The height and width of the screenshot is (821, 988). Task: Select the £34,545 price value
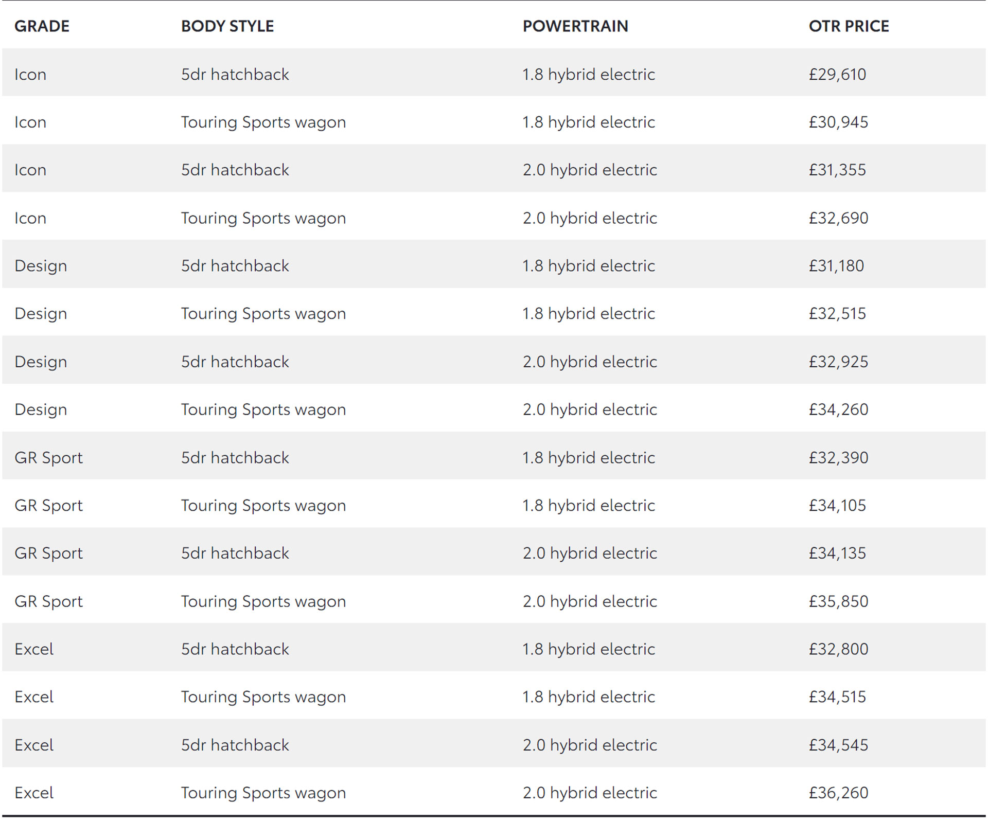tap(838, 745)
